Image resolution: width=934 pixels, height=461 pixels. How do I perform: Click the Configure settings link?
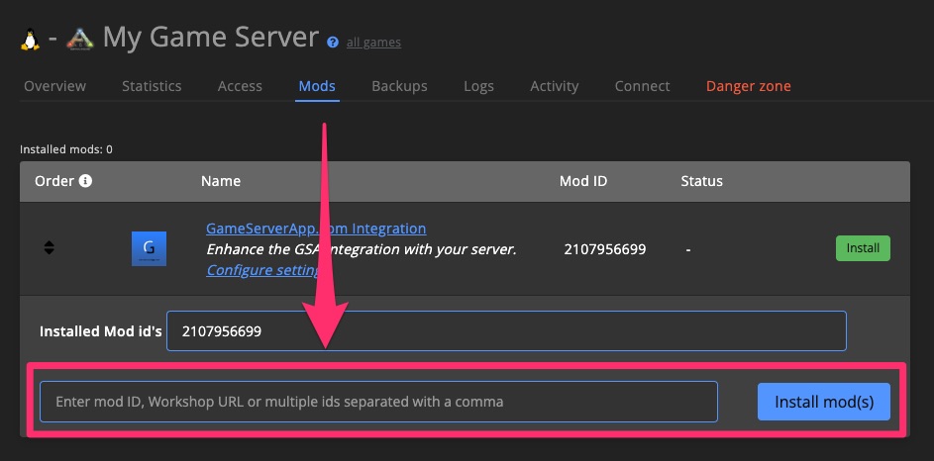(263, 270)
